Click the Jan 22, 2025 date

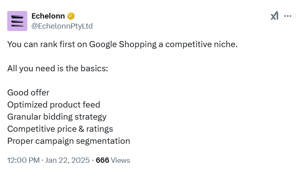(68, 160)
